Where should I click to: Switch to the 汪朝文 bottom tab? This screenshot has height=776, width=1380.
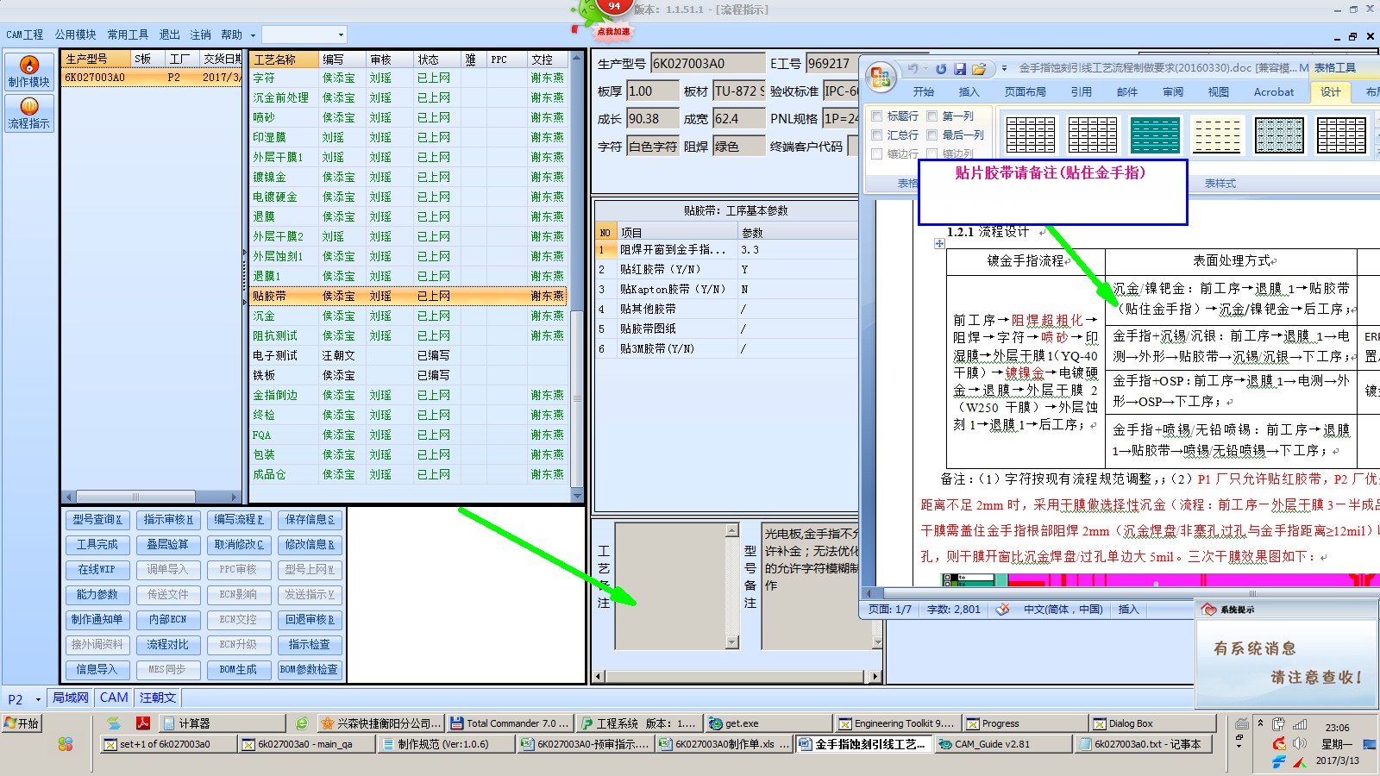(158, 698)
